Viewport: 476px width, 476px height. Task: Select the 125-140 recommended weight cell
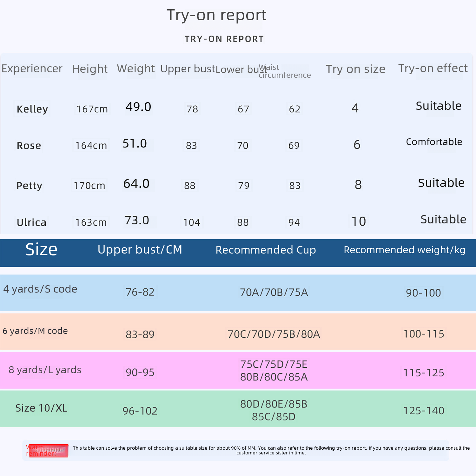[x=423, y=411]
